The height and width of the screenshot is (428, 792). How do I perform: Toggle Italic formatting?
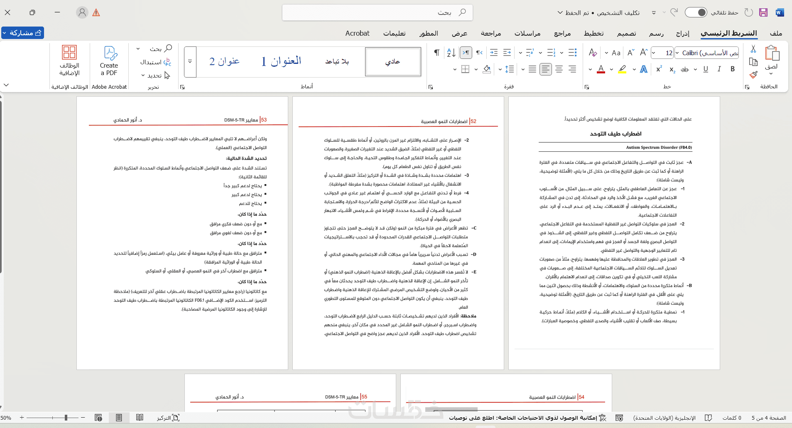coord(719,69)
